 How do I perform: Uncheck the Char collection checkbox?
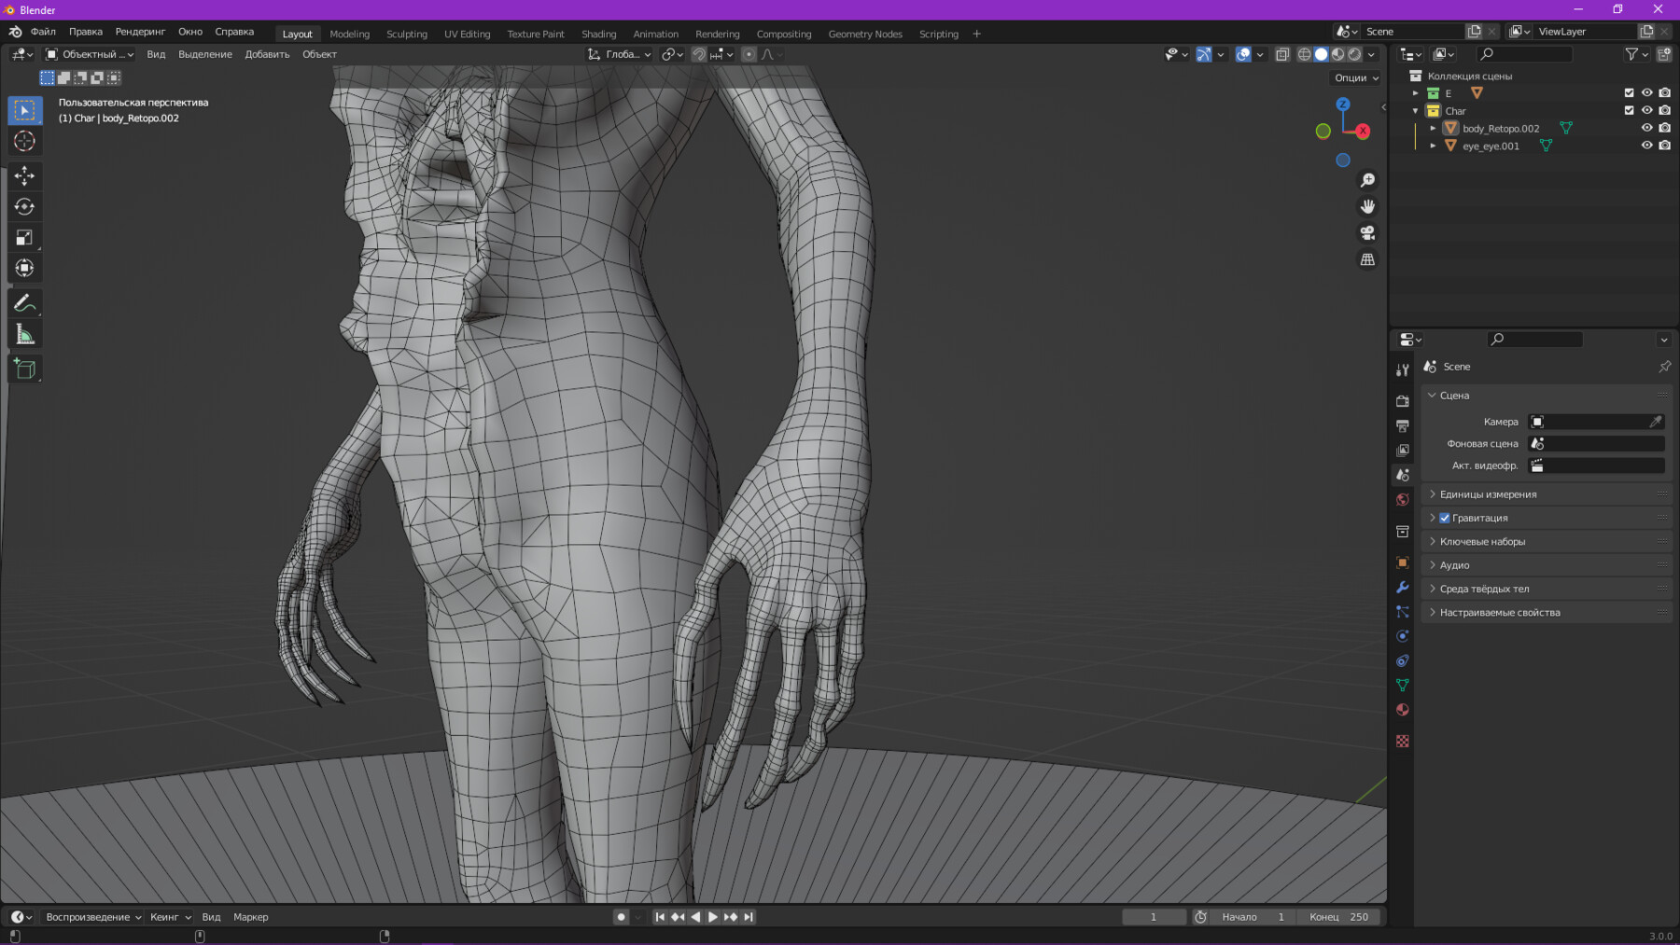tap(1629, 110)
